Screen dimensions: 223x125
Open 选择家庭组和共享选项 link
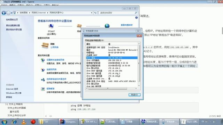(x=56, y=79)
